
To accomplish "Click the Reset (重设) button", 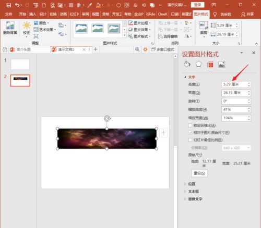I will pyautogui.click(x=199, y=173).
